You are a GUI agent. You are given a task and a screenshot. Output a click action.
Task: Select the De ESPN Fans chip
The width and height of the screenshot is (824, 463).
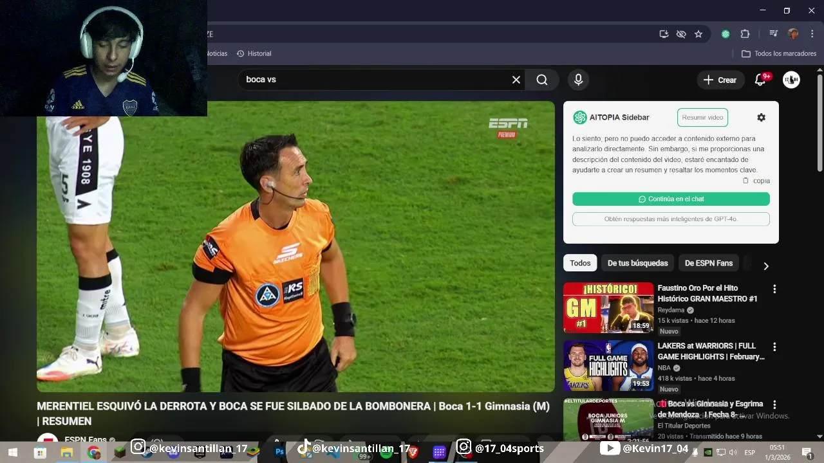pyautogui.click(x=709, y=263)
